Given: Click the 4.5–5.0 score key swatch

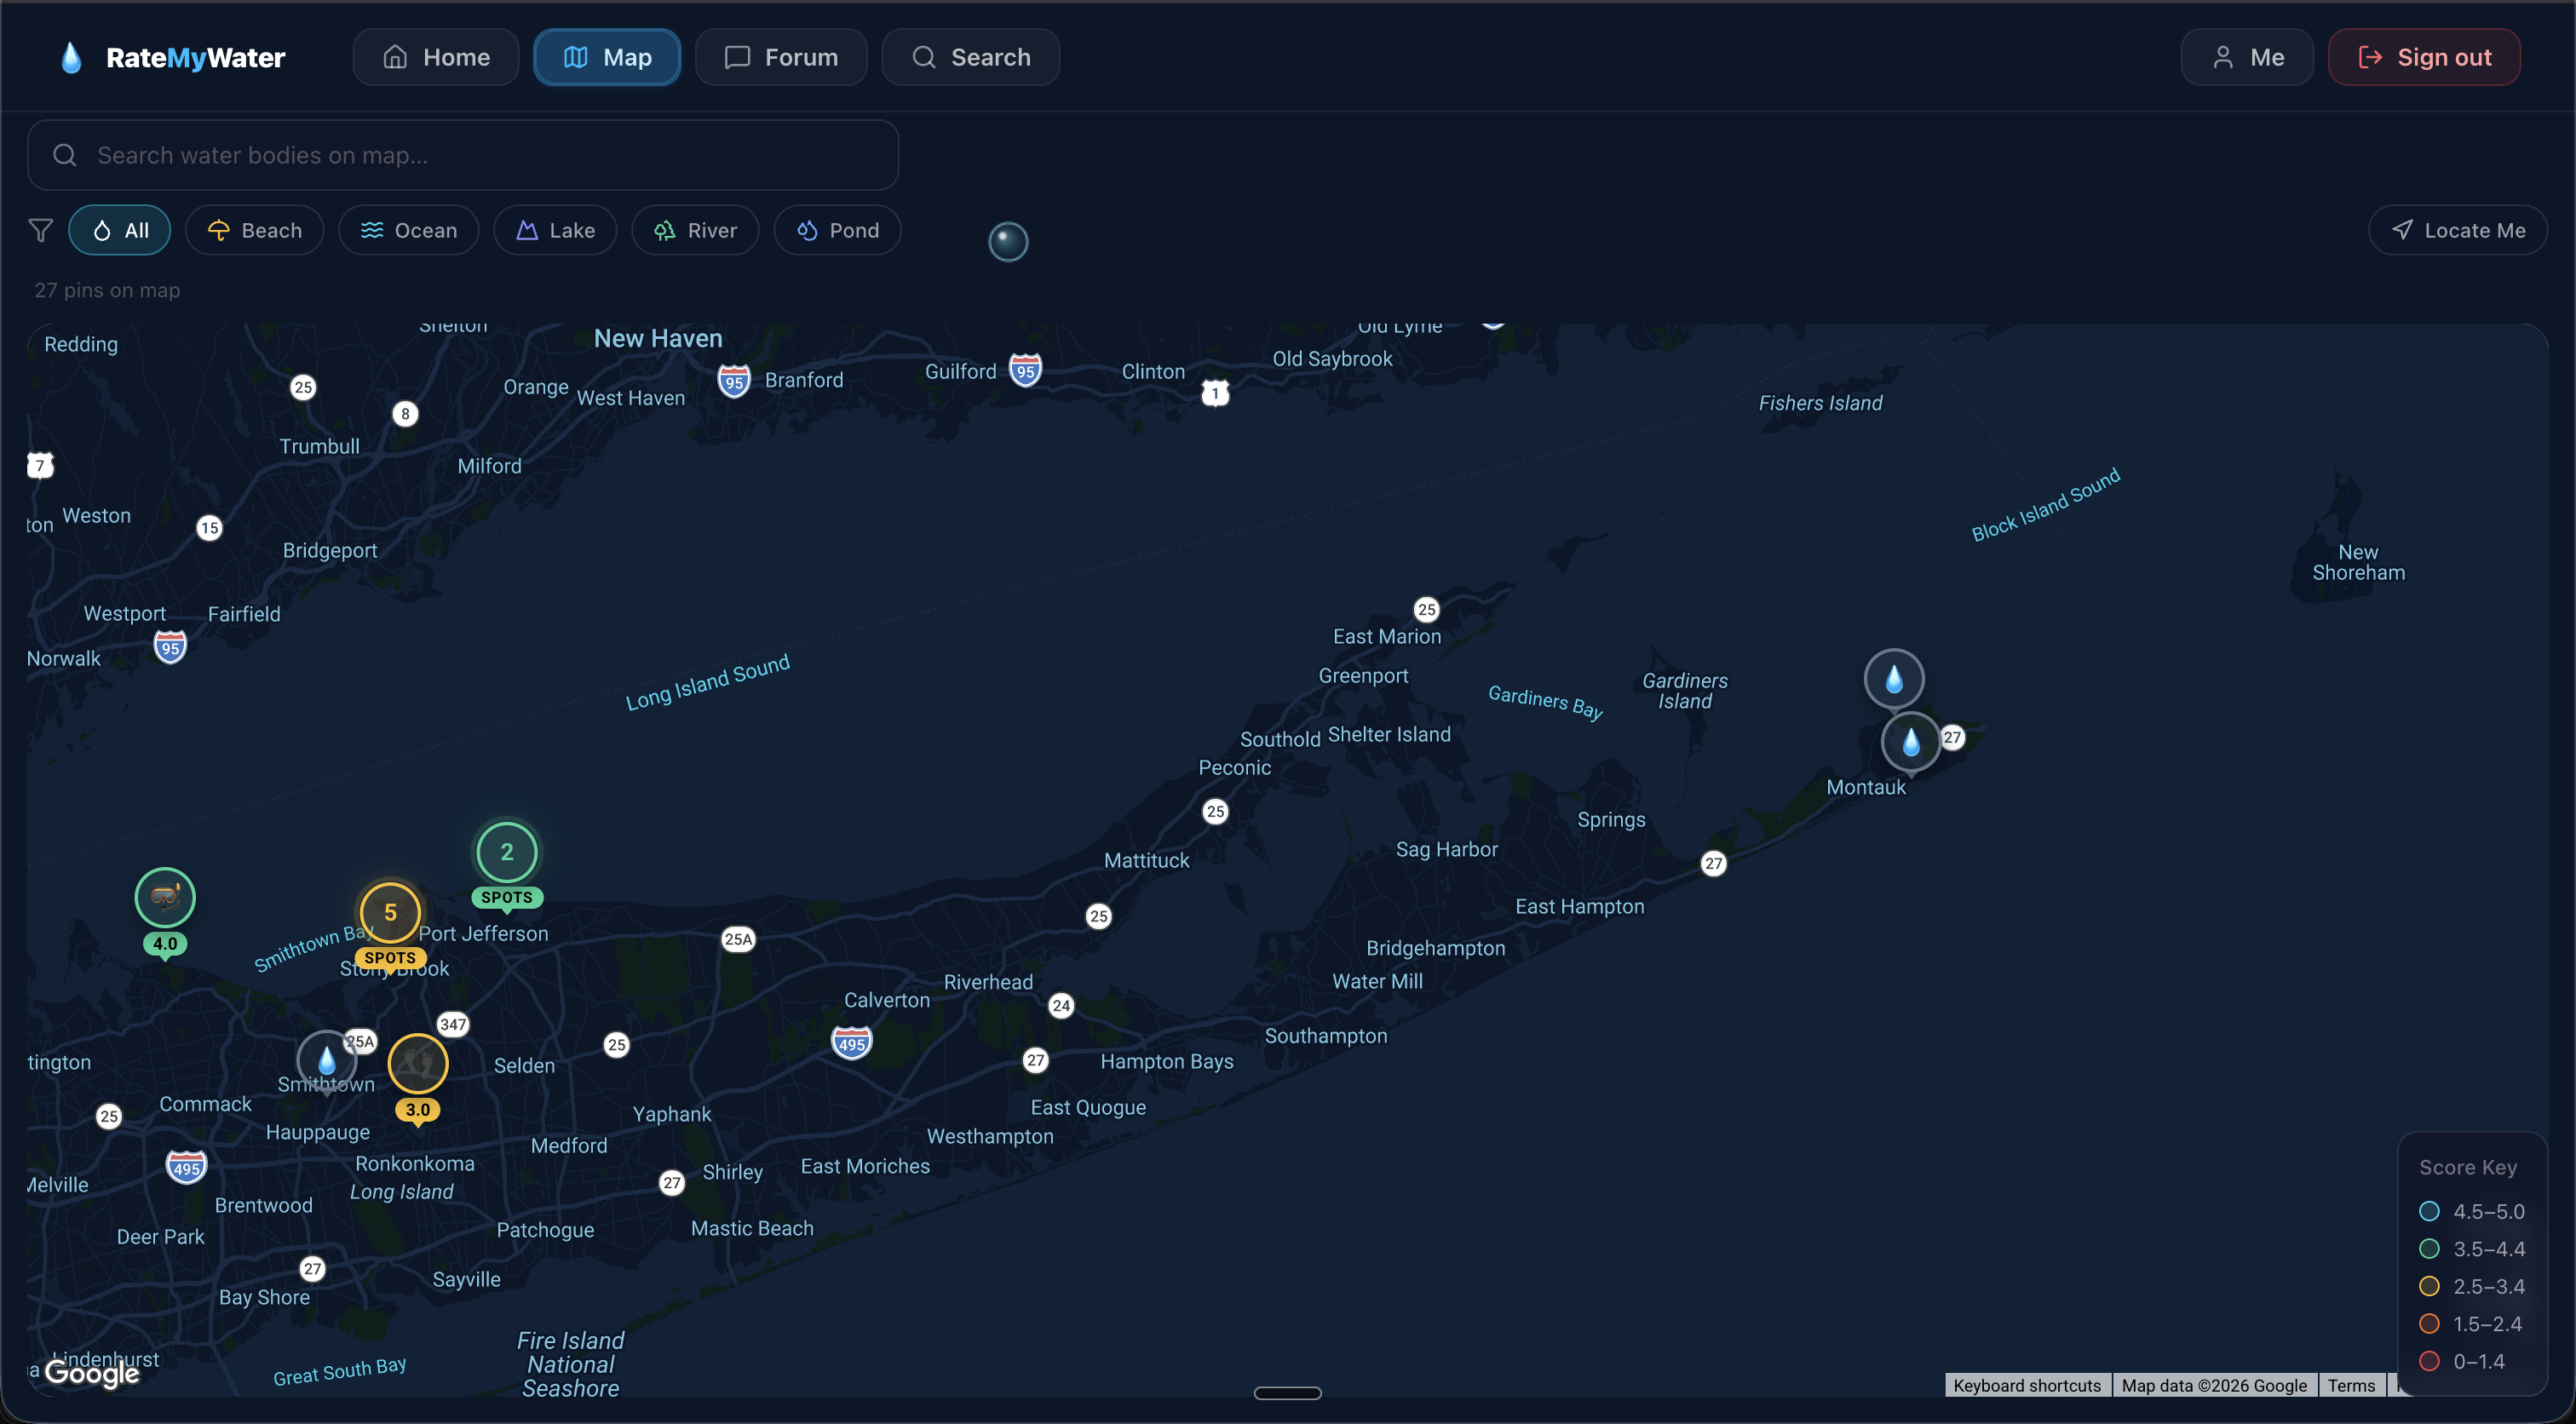Looking at the screenshot, I should coord(2429,1211).
